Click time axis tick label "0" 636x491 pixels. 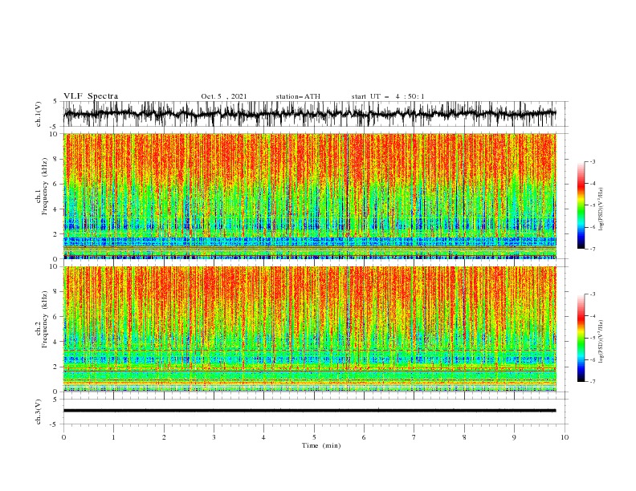63,437
